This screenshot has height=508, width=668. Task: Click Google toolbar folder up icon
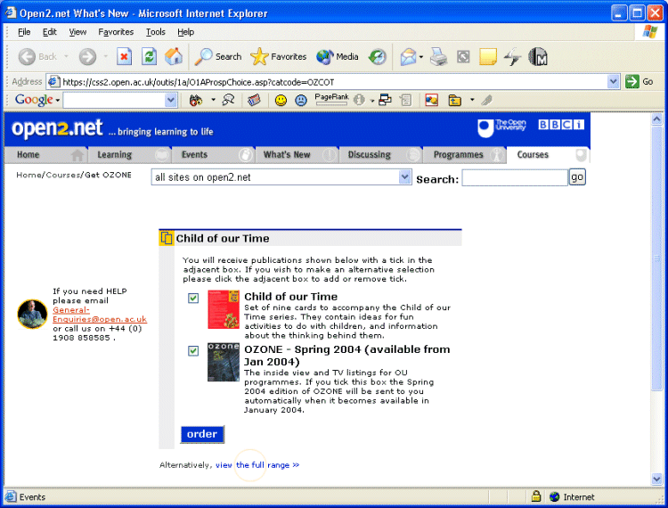click(455, 101)
